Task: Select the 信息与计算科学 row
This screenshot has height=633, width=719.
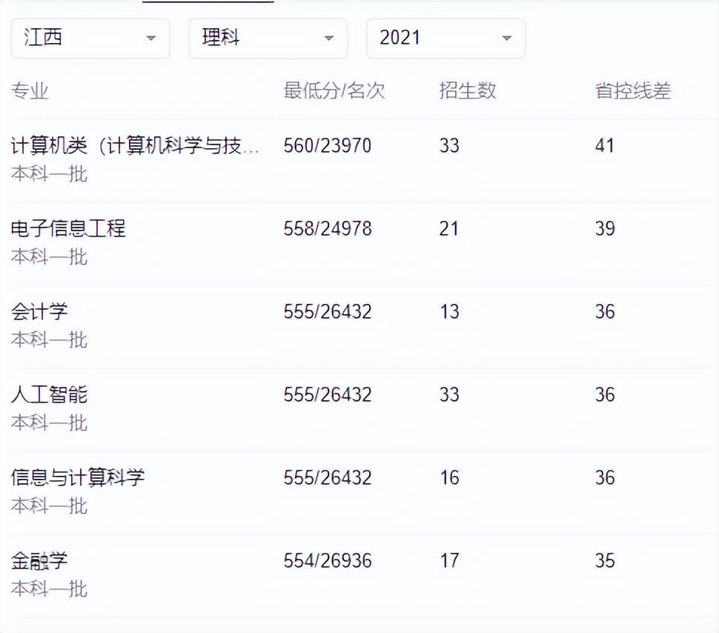Action: tap(77, 478)
